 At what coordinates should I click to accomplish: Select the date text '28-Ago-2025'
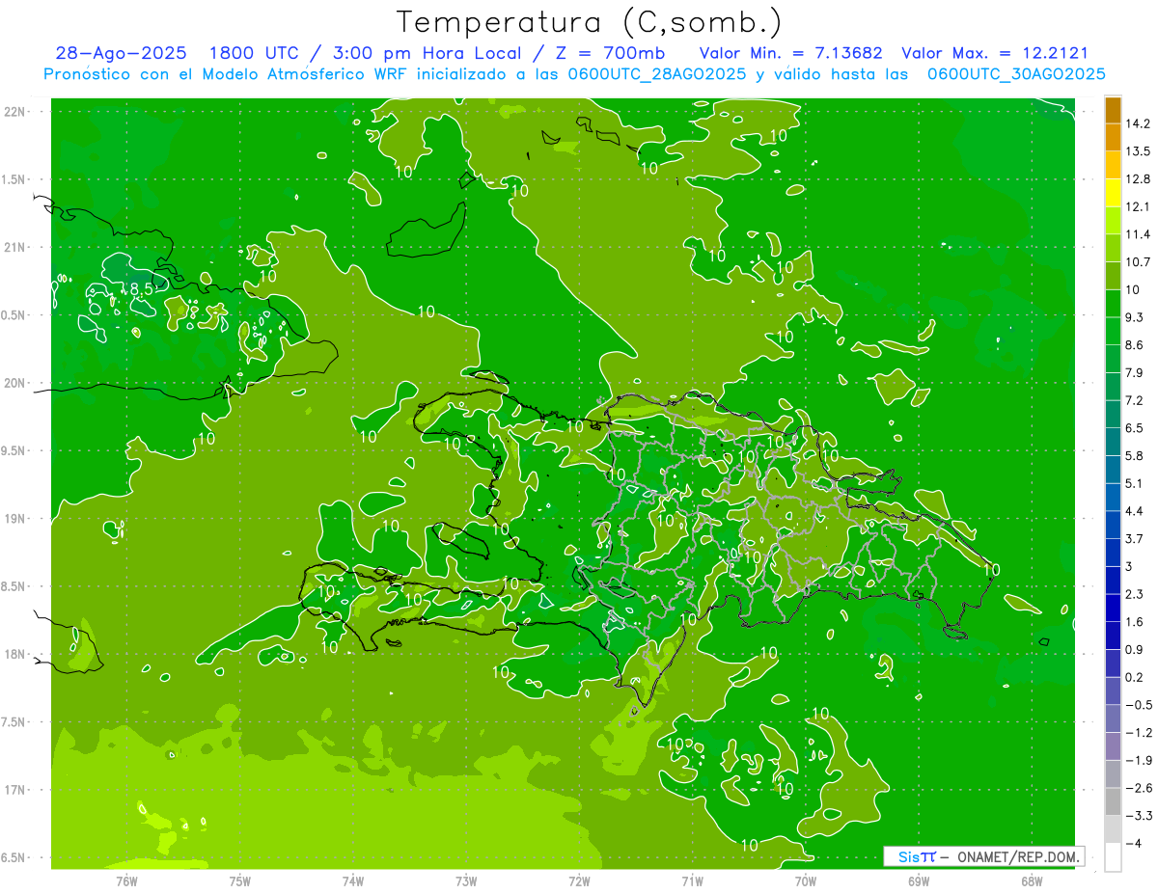(x=122, y=53)
